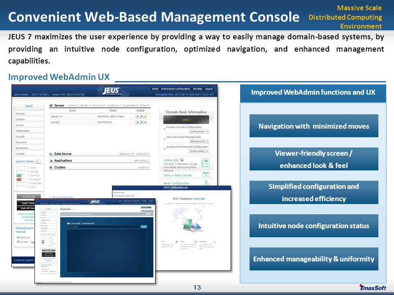Click the server1 row in Servers table
This screenshot has height=295, width=394.
tap(100, 116)
